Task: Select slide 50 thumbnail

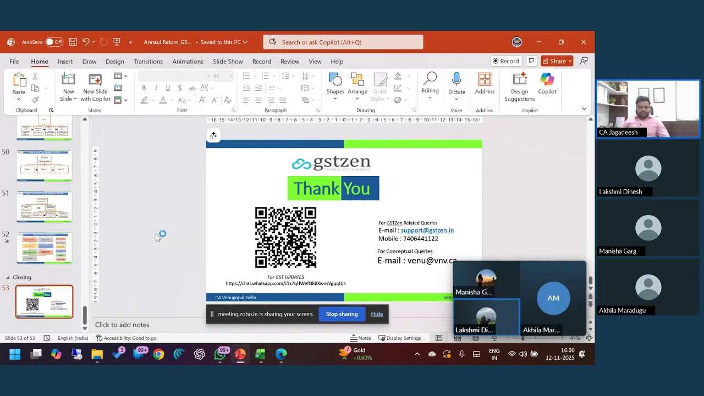Action: pos(44,165)
